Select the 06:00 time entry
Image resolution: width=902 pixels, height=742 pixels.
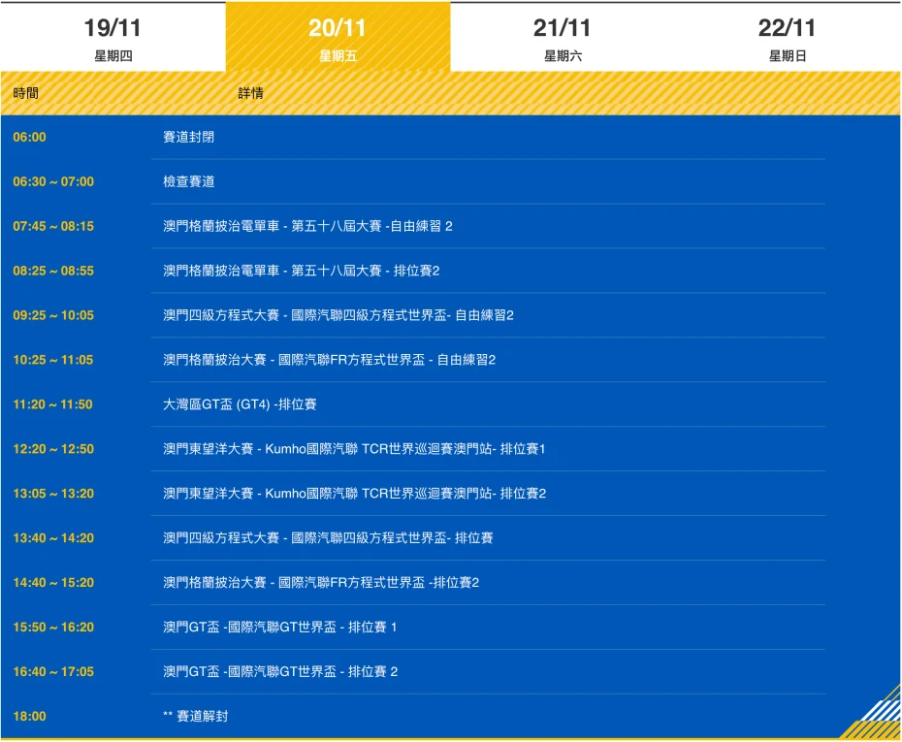coord(29,137)
